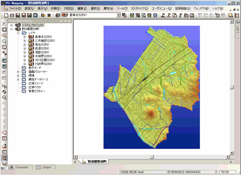
Task: Click the vertical scrollbar down arrow
Action: 232,153
